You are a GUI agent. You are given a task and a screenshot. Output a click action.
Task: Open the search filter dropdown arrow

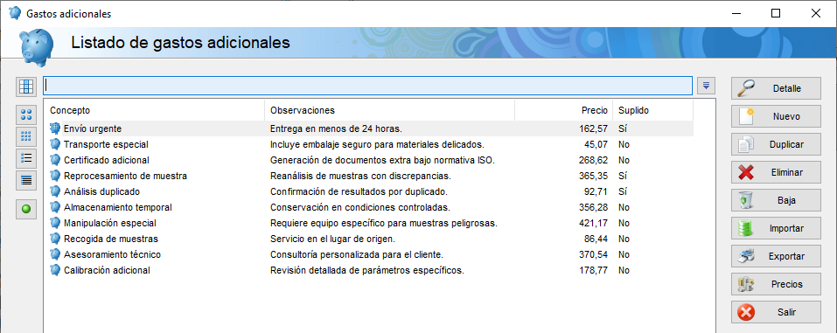(x=706, y=86)
